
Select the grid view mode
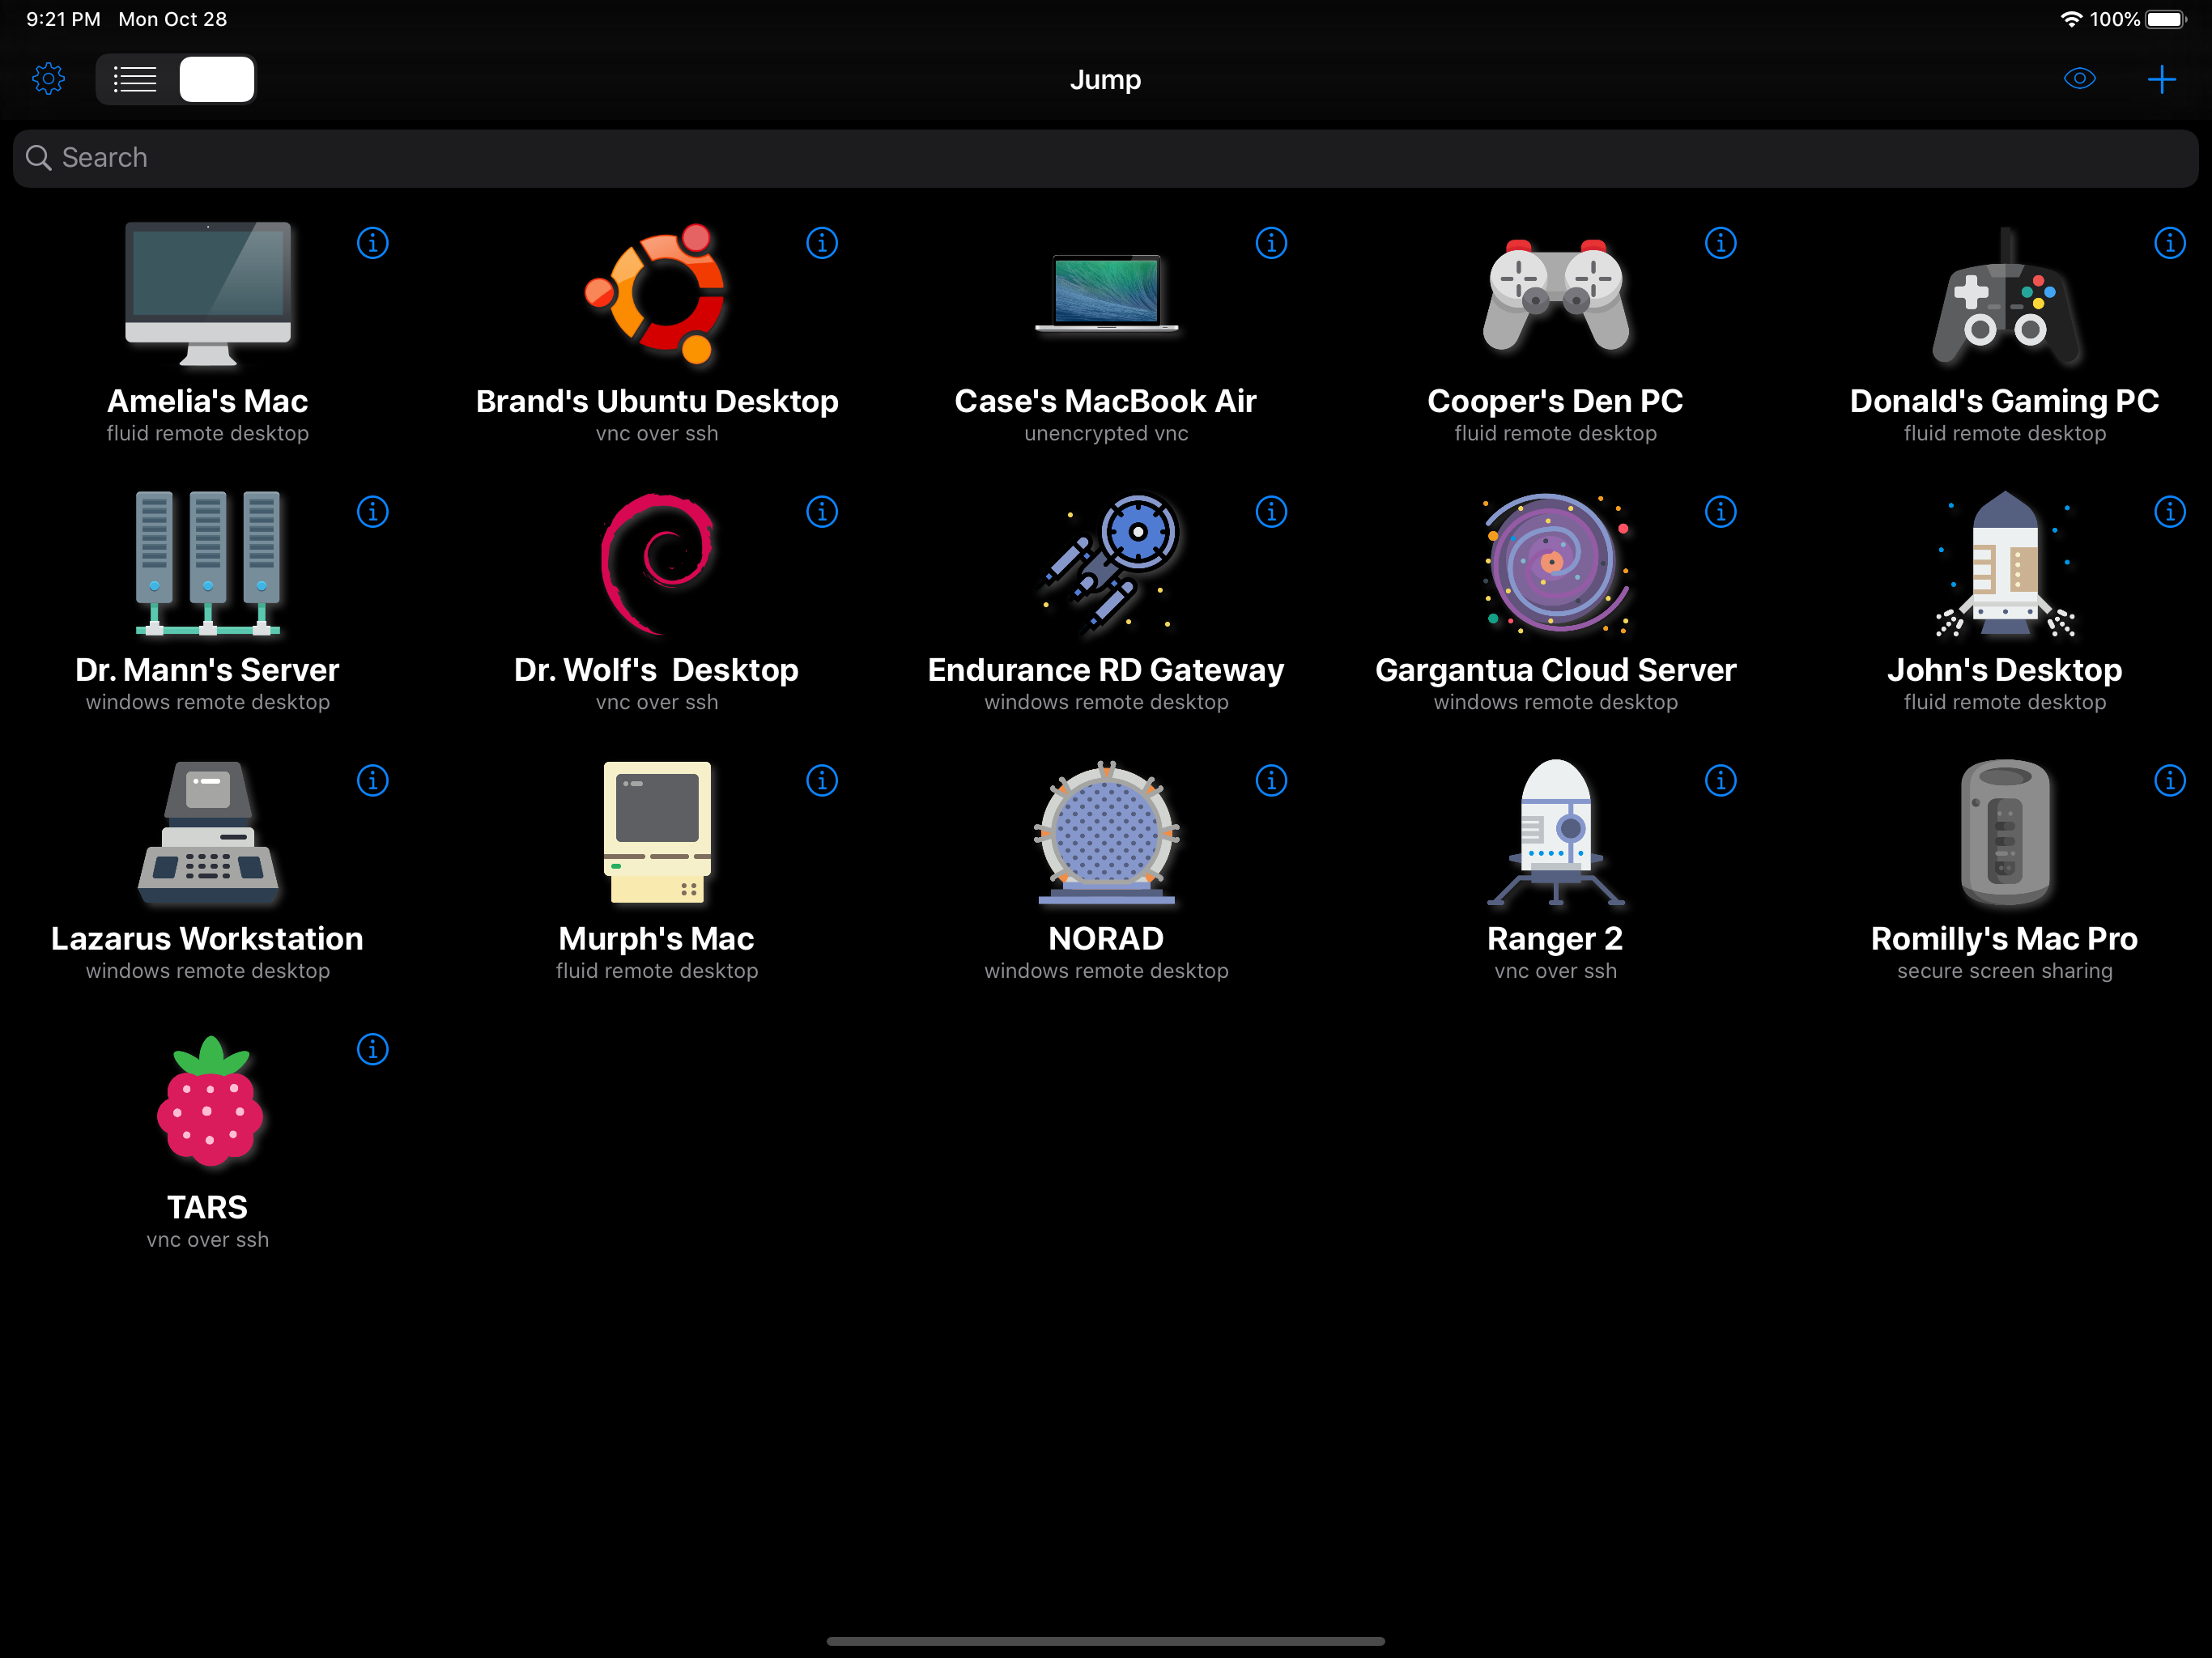(216, 79)
